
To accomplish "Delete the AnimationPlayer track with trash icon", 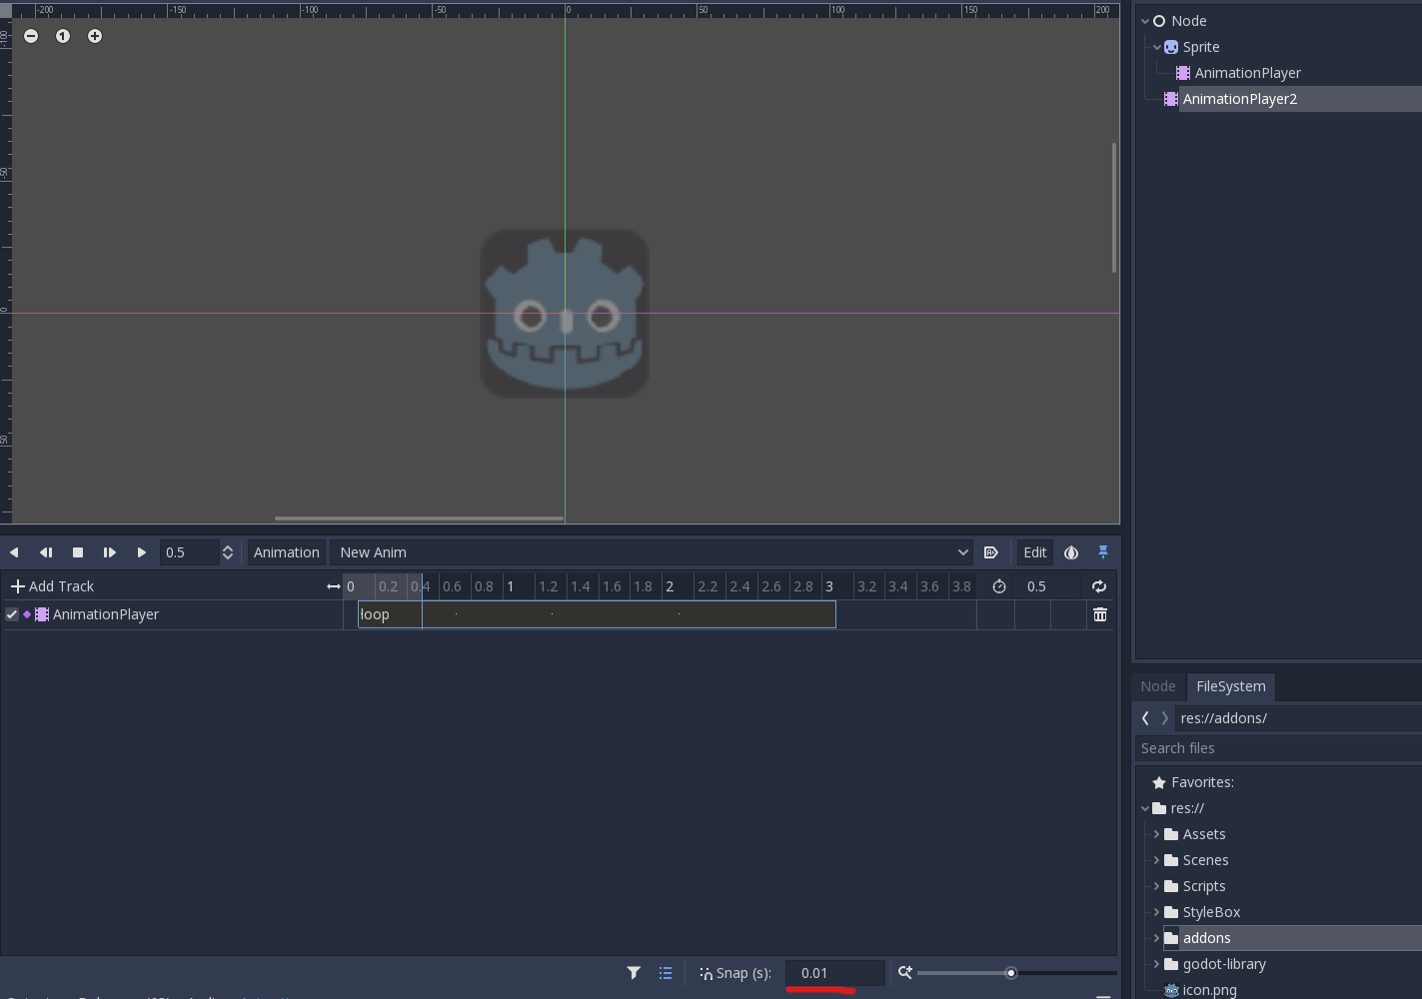I will (1100, 614).
